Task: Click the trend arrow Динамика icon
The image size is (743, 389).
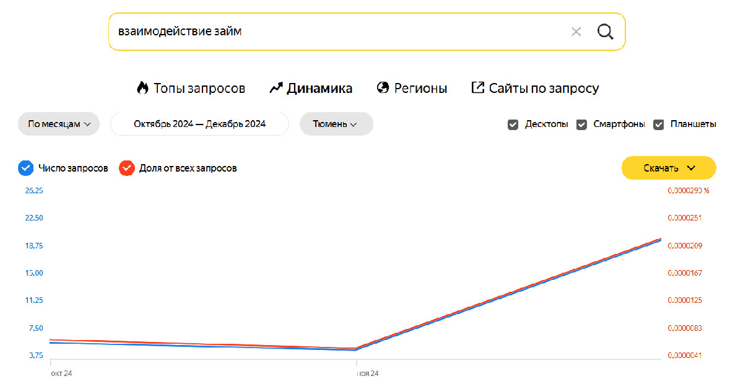Action: pyautogui.click(x=276, y=88)
